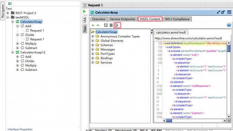
Task: Collapse XML fold marker on line 12
Action: point(161,86)
